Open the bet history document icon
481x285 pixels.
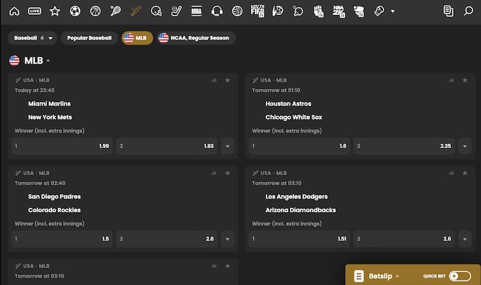pos(448,11)
